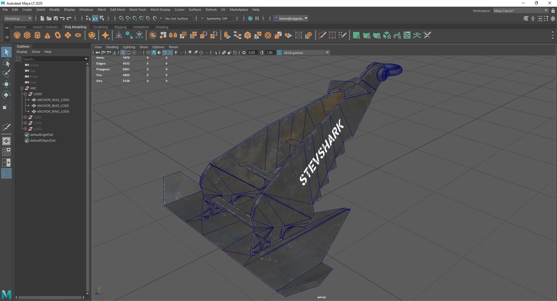Click the New scene icon

pyautogui.click(x=42, y=18)
